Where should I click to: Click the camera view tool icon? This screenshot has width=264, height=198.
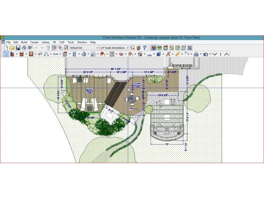(x=205, y=54)
